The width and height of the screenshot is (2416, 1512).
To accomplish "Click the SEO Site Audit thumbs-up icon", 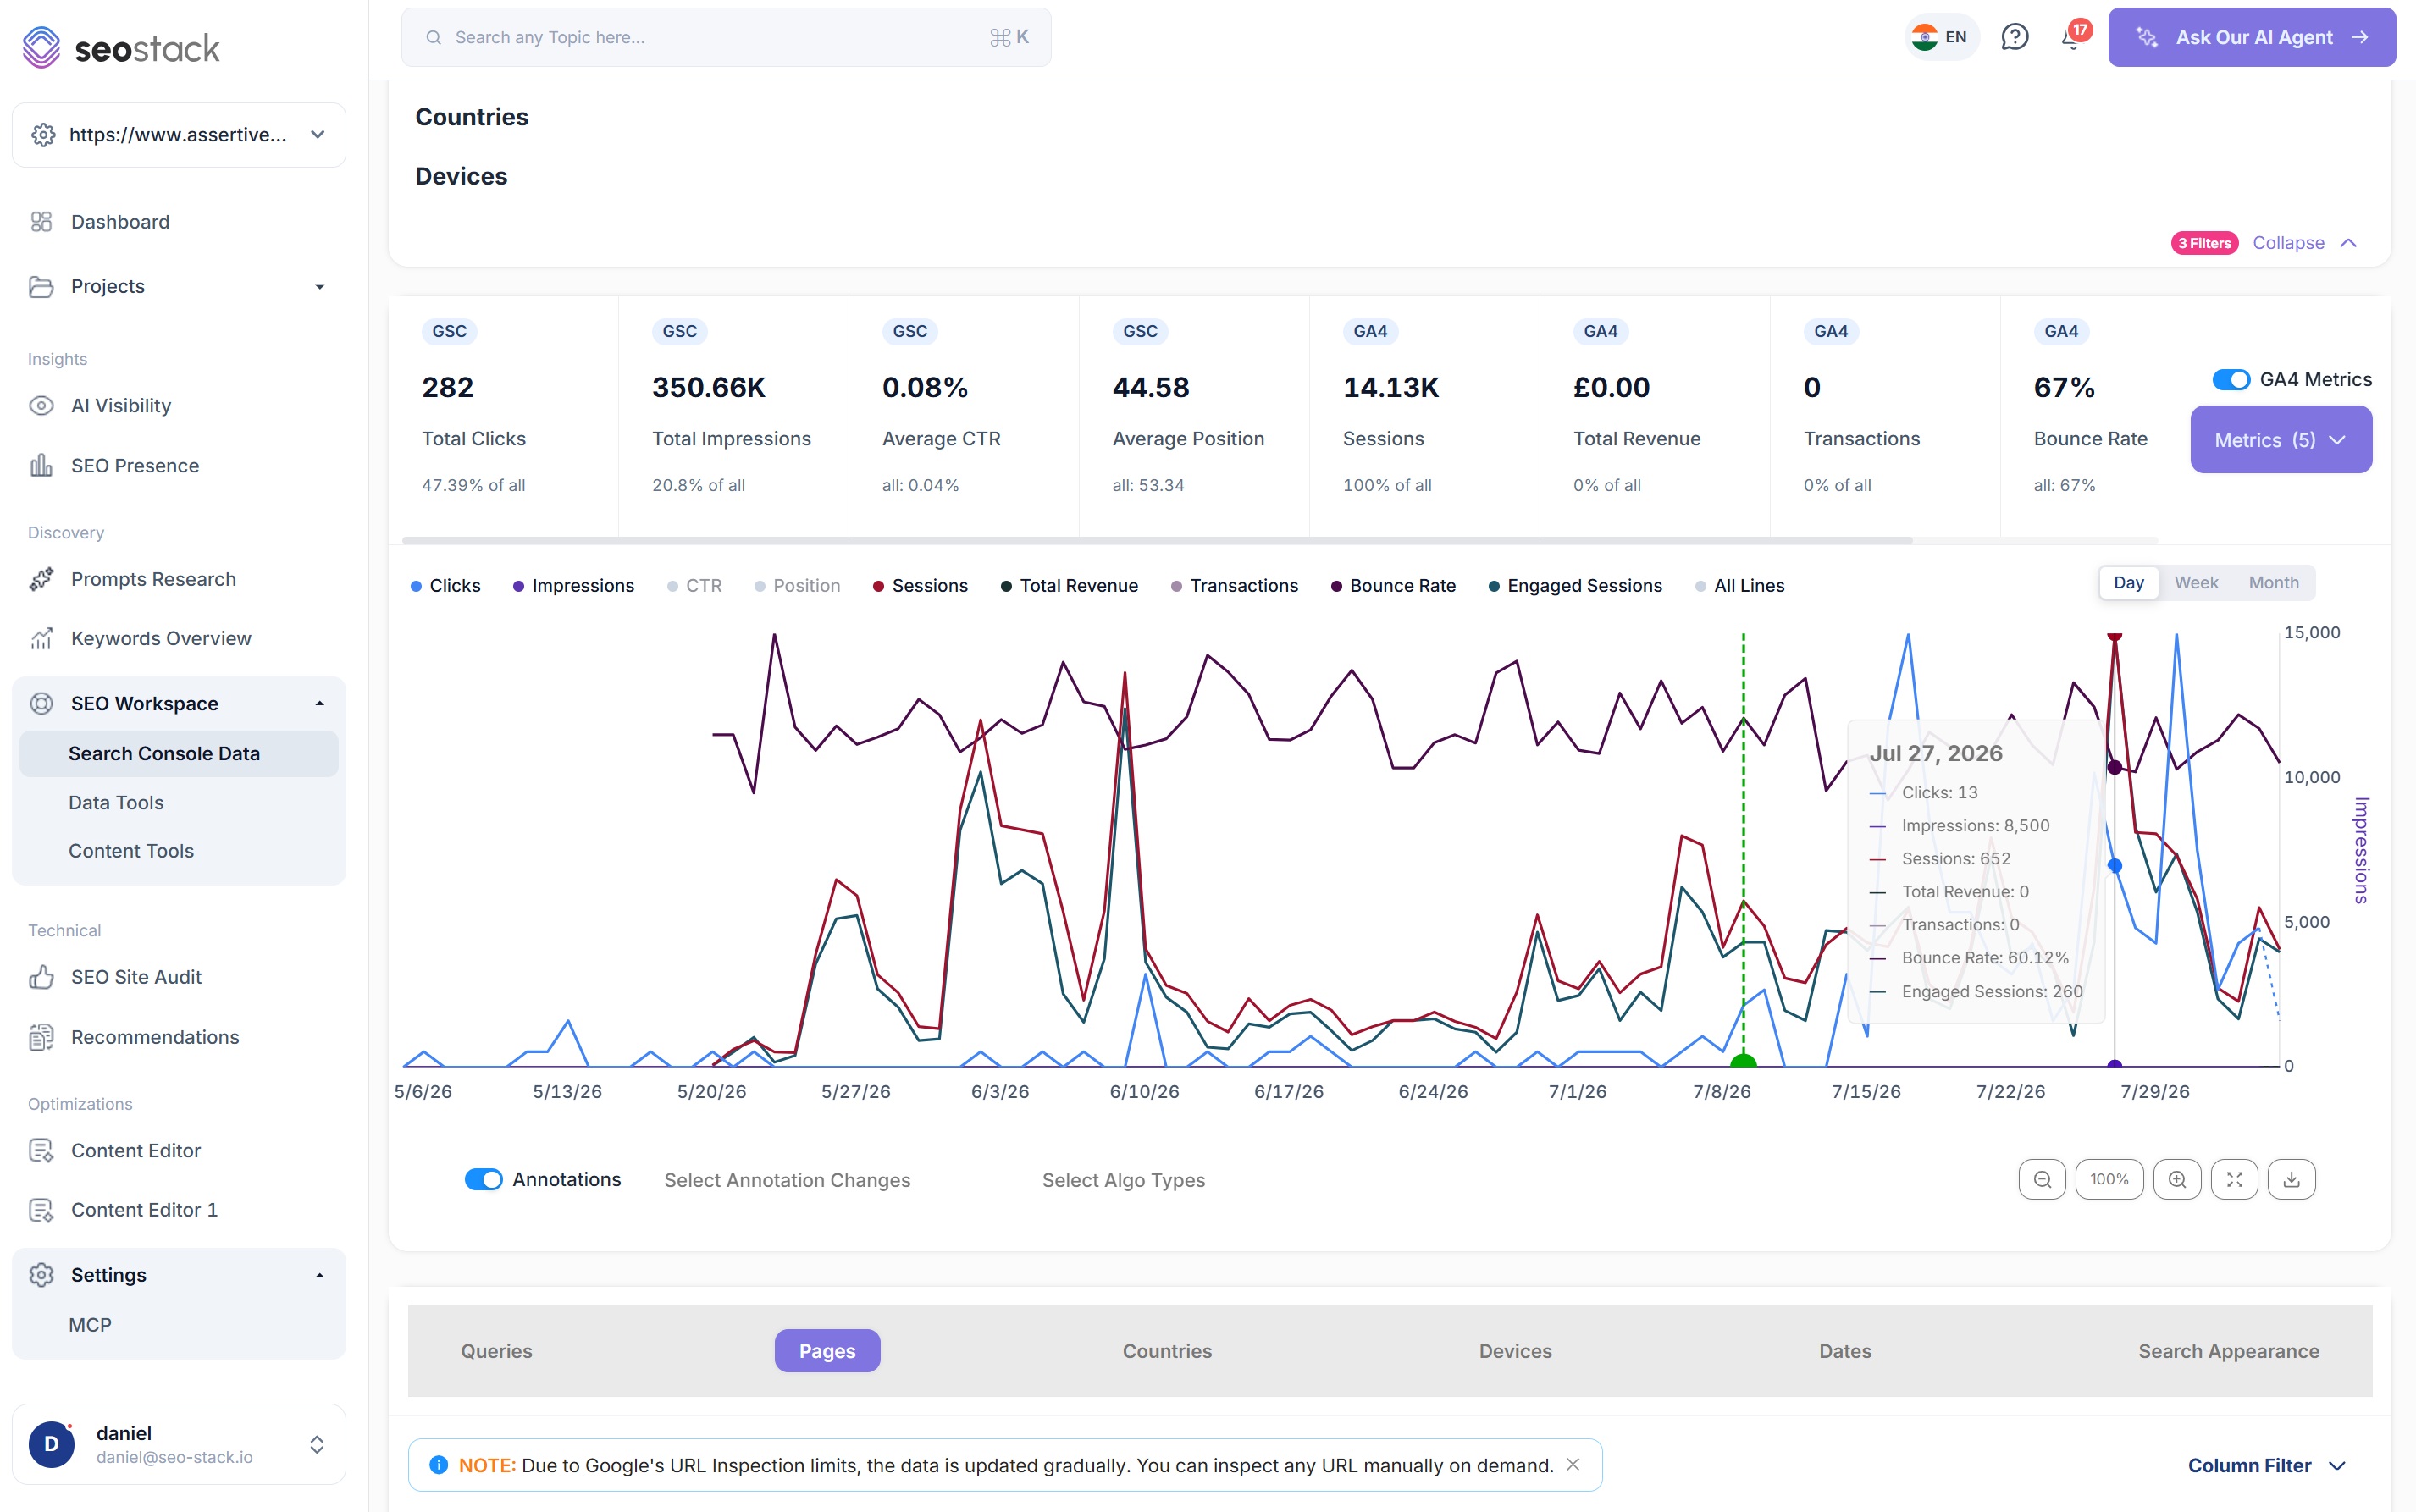I will click(41, 977).
